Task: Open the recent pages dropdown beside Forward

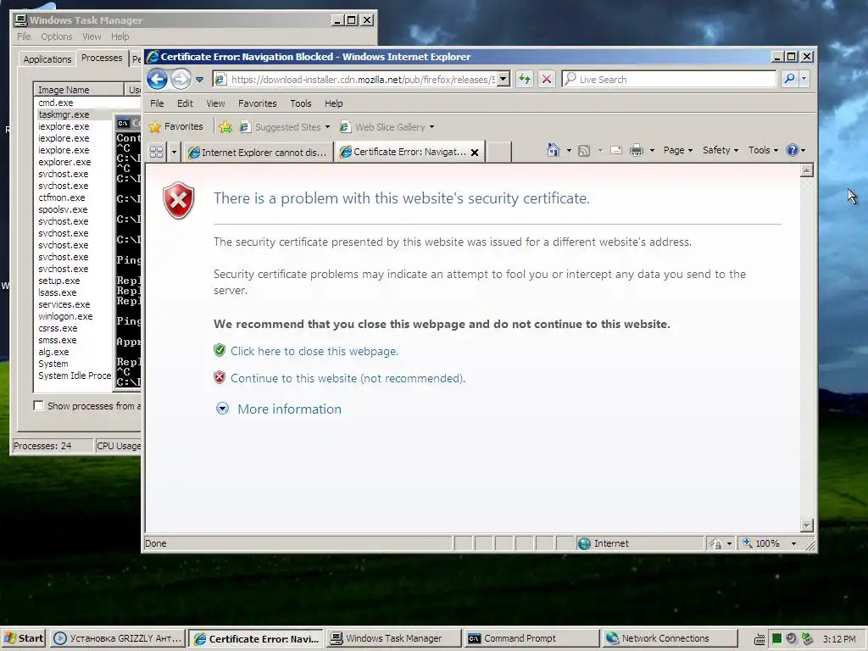Action: (x=200, y=80)
